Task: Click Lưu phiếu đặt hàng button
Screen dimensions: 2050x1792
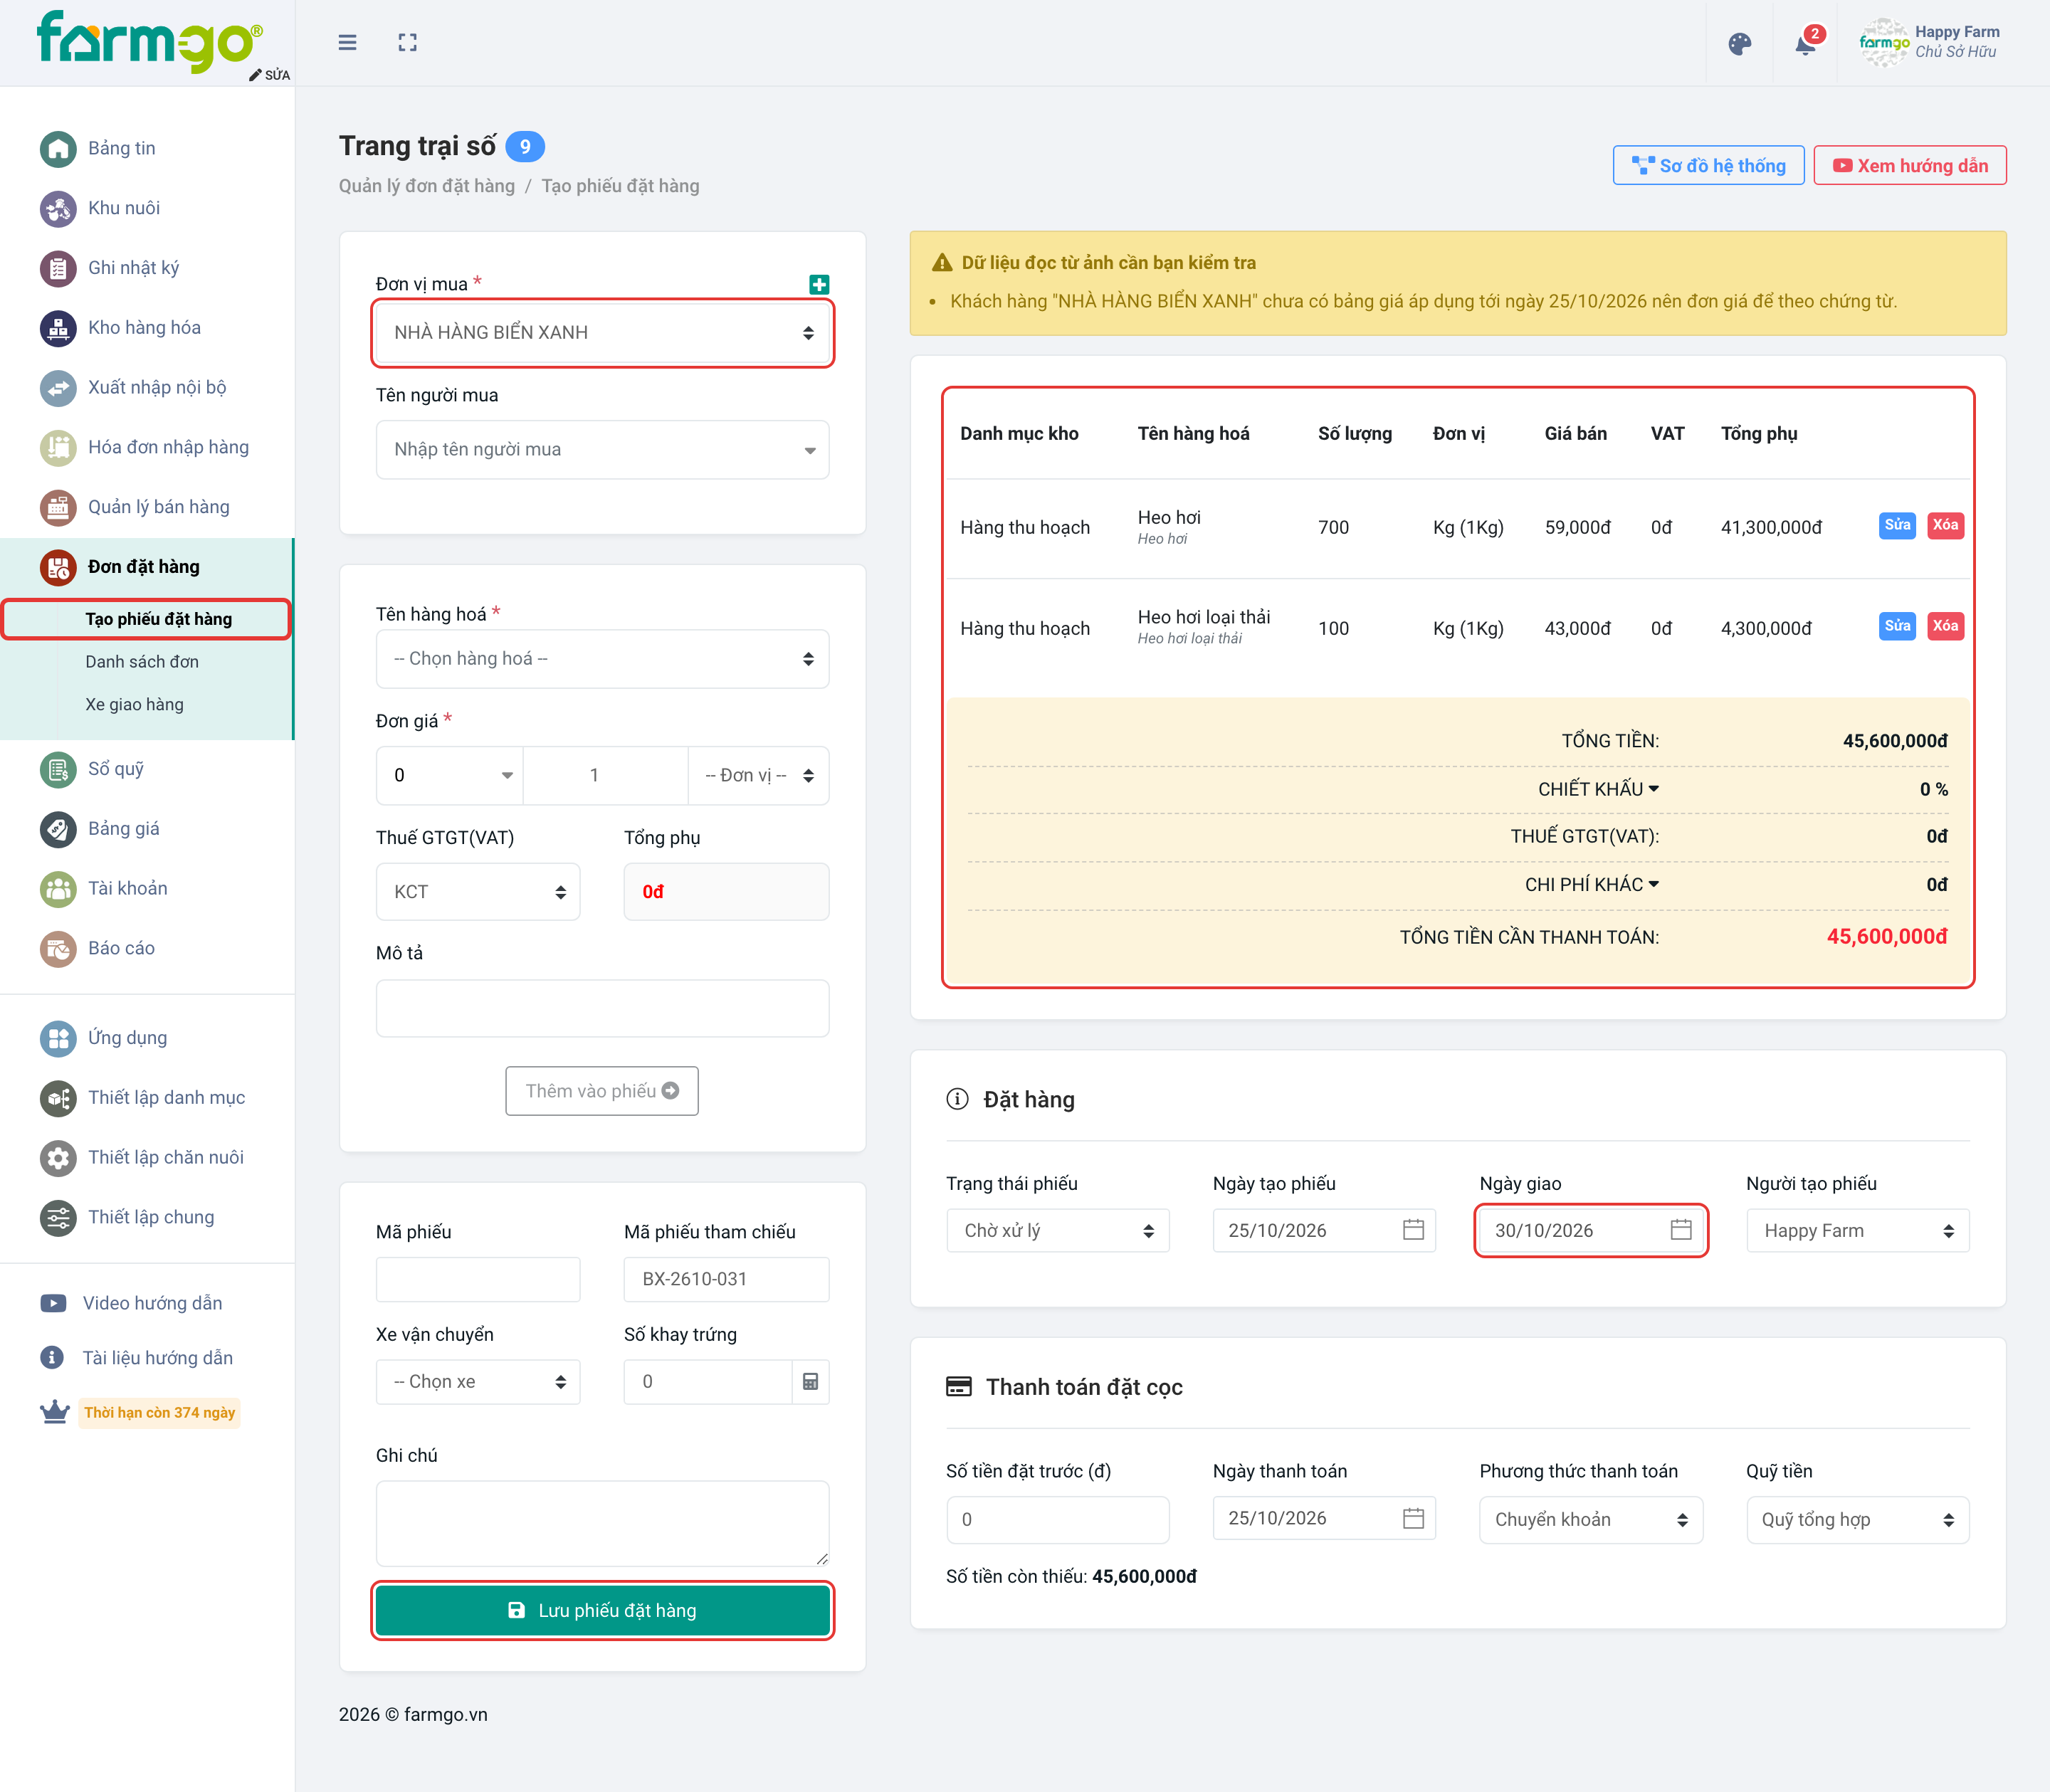Action: click(x=603, y=1610)
